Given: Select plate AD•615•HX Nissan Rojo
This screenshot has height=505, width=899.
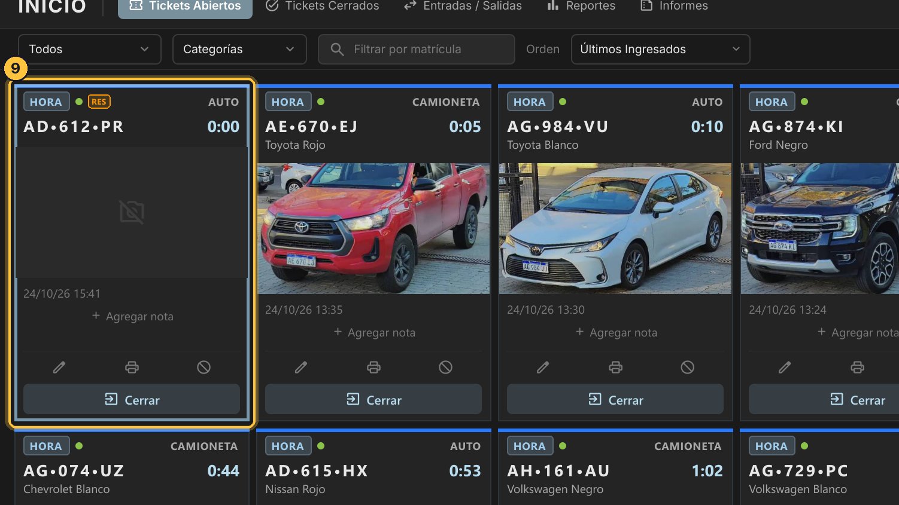Looking at the screenshot, I should point(317,471).
